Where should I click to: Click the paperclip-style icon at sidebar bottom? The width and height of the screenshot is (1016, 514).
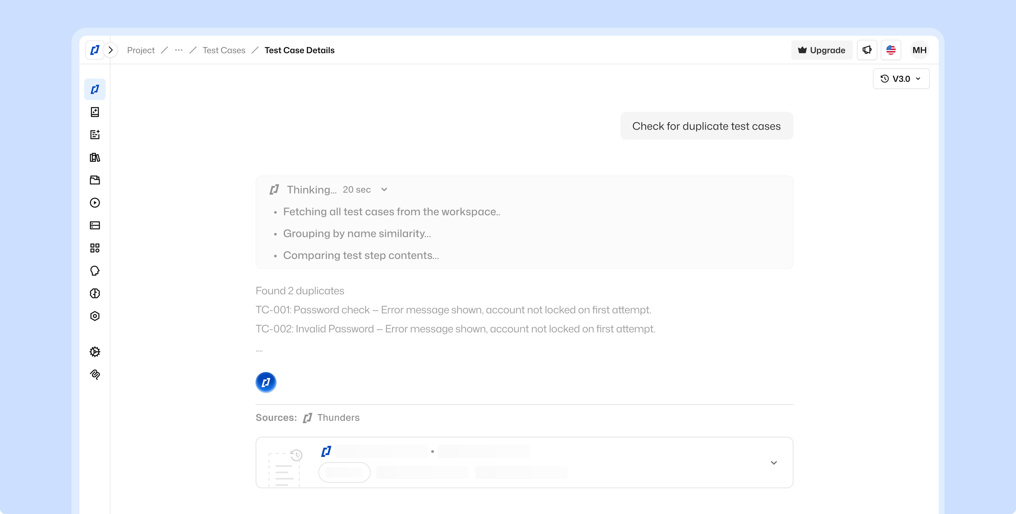[95, 374]
